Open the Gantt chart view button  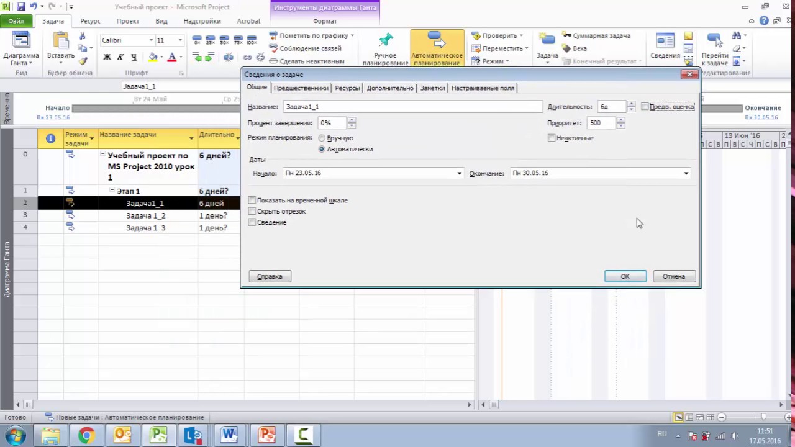click(20, 48)
